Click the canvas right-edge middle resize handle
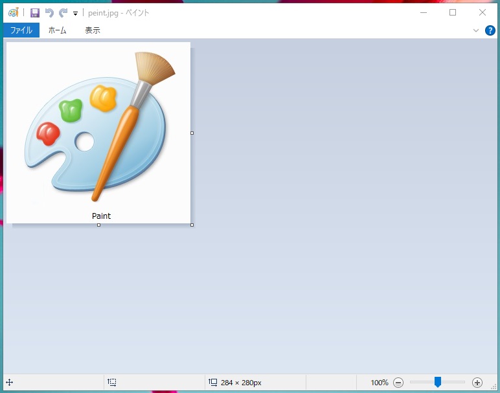The height and width of the screenshot is (393, 500). click(192, 133)
